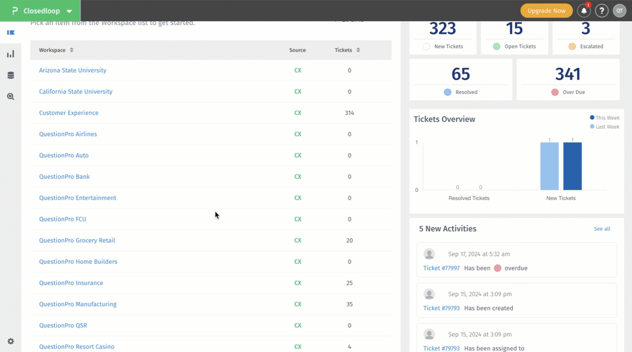Open Ticket #79793 assigned activity link
The width and height of the screenshot is (632, 352).
coord(441,348)
